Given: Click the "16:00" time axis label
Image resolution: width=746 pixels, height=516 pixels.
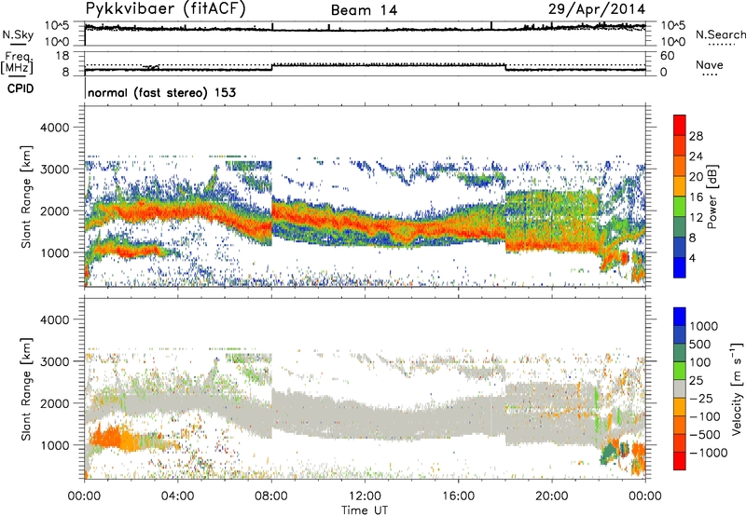Looking at the screenshot, I should point(459,496).
